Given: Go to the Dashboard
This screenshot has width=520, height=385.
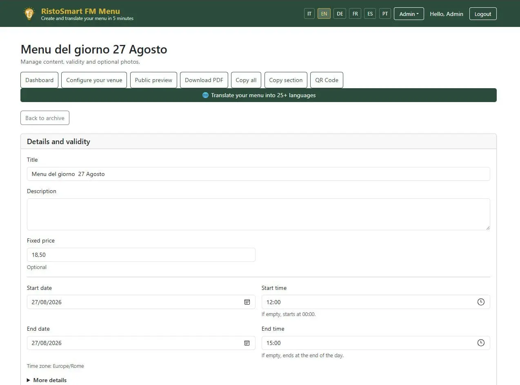Looking at the screenshot, I should click(40, 80).
